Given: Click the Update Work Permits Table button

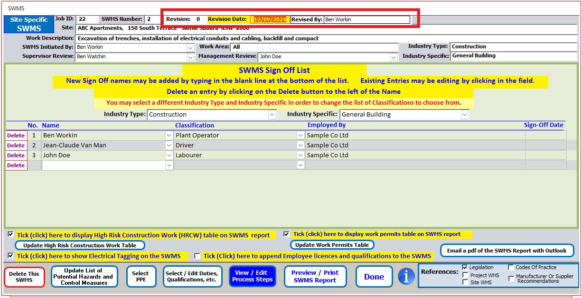Looking at the screenshot, I should click(x=332, y=245).
